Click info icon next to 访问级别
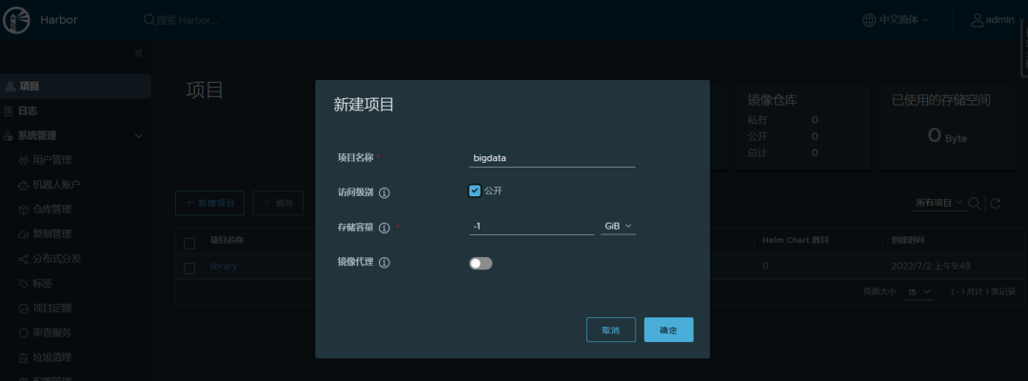Screen dimensions: 1028x381 coord(385,192)
